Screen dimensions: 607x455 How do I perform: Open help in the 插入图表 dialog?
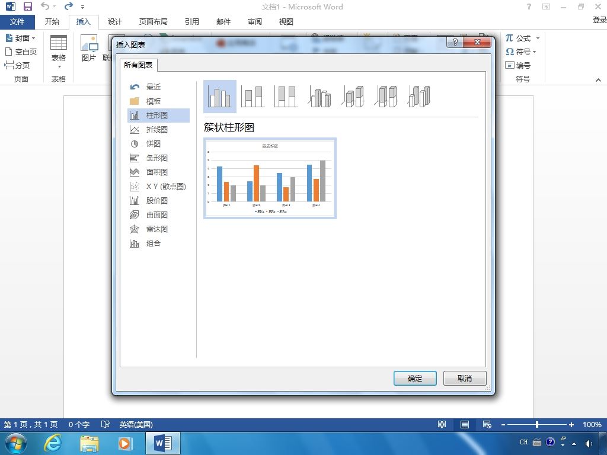[455, 42]
